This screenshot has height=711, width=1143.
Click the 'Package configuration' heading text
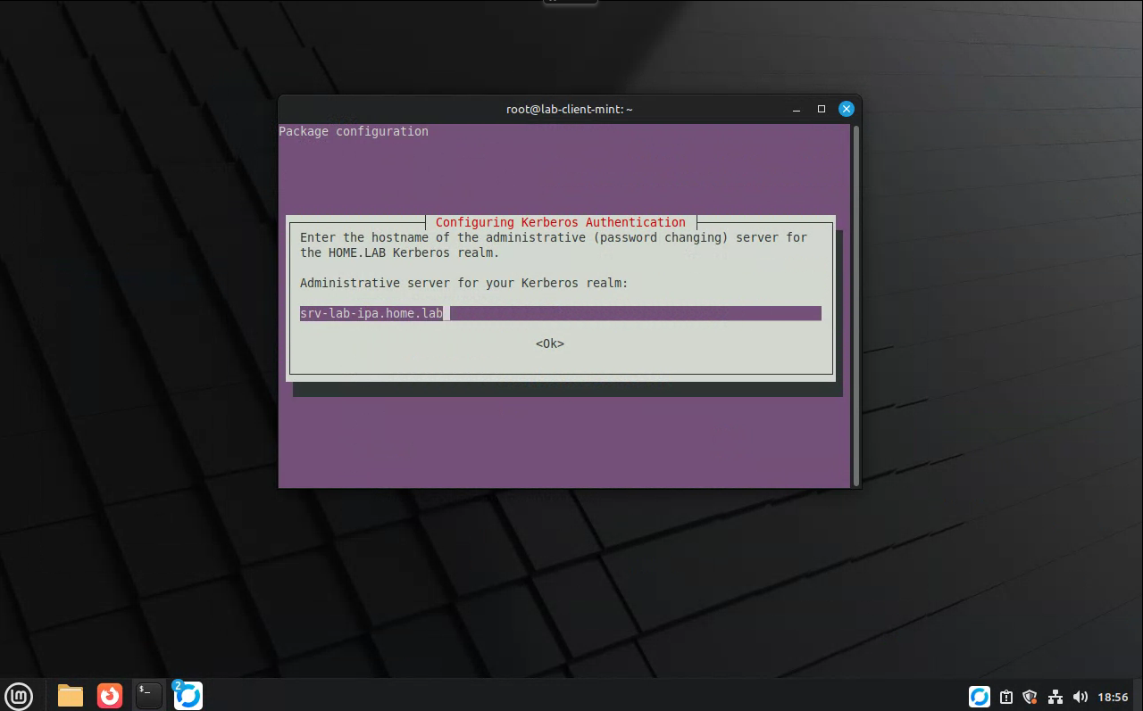(x=354, y=131)
